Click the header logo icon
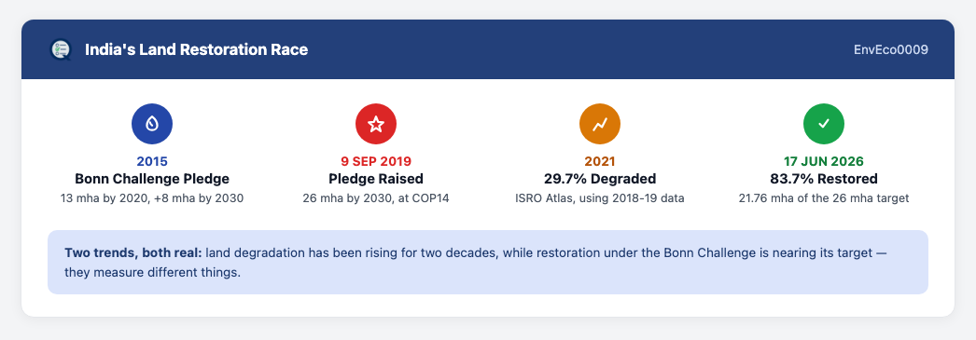The width and height of the screenshot is (976, 340). 61,49
